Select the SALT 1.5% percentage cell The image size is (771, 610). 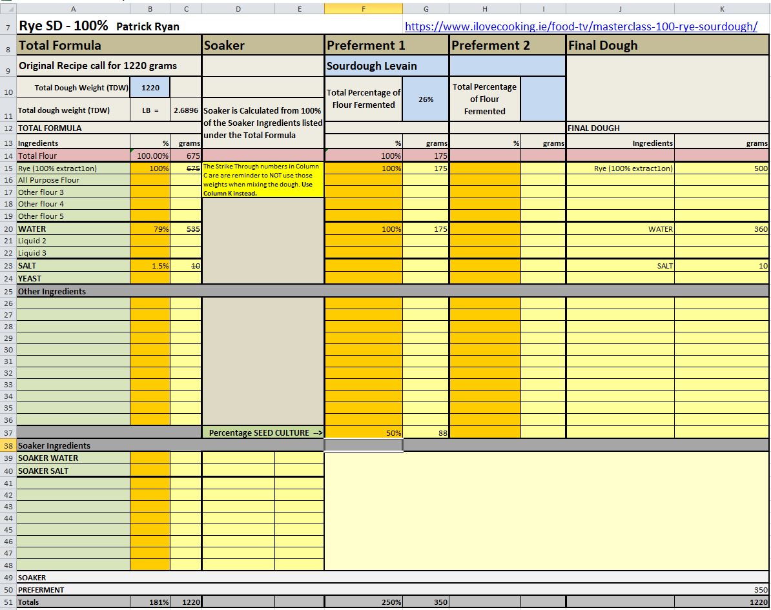[150, 266]
